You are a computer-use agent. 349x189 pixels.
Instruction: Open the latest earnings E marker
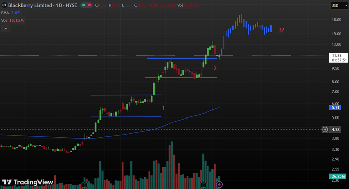[203, 184]
